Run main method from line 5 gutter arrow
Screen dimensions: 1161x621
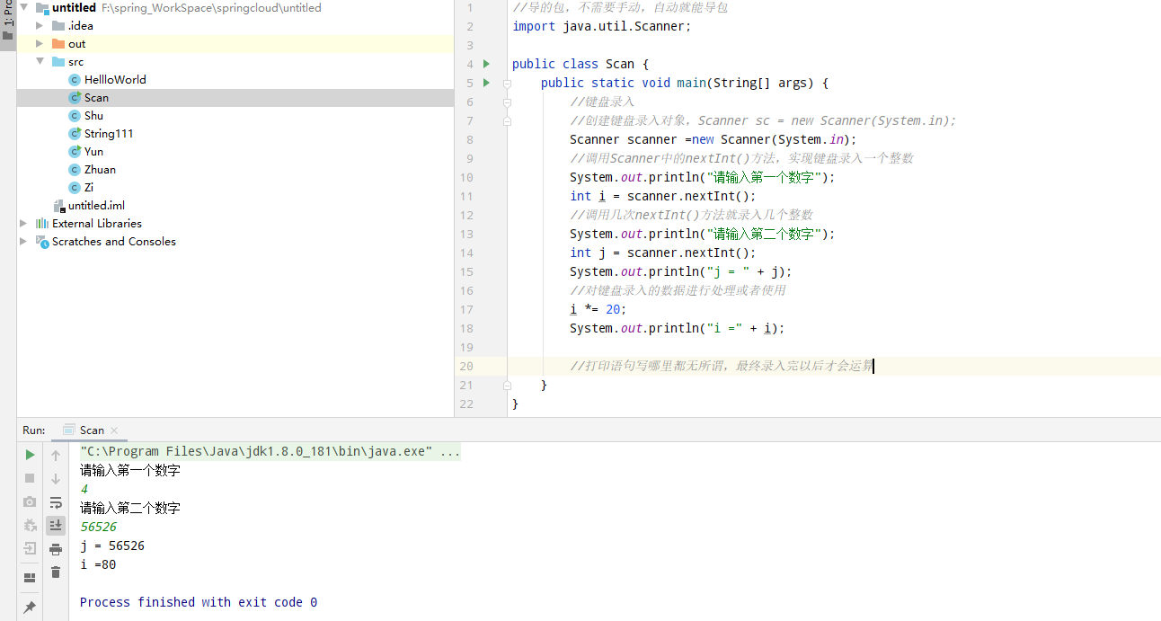click(x=486, y=83)
